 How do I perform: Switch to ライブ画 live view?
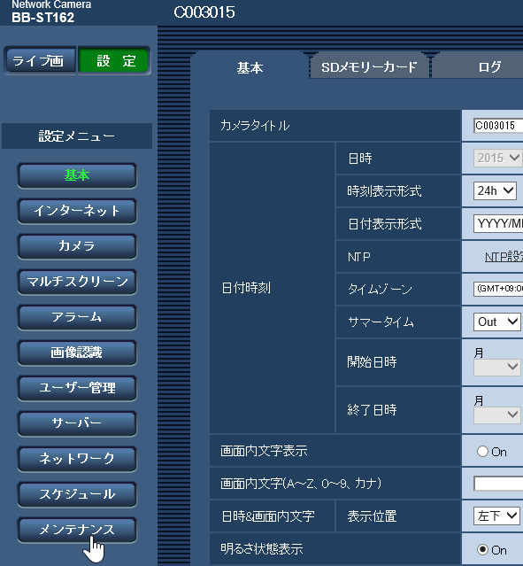(x=40, y=60)
